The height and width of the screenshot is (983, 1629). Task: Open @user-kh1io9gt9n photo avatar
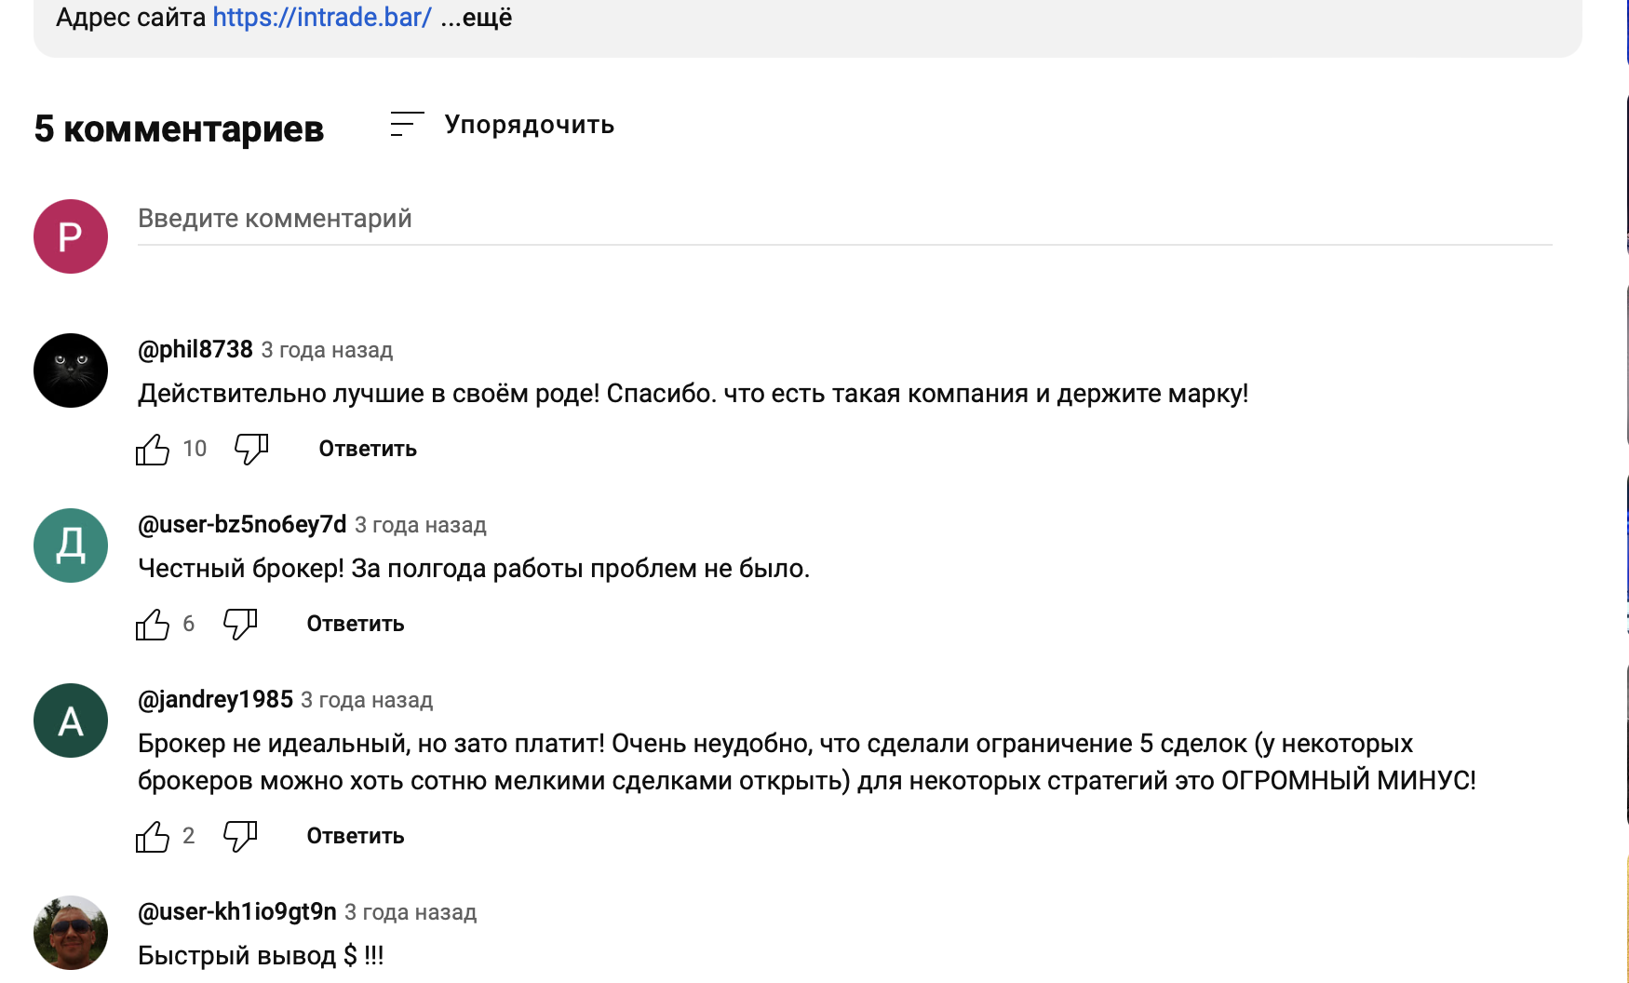click(71, 933)
